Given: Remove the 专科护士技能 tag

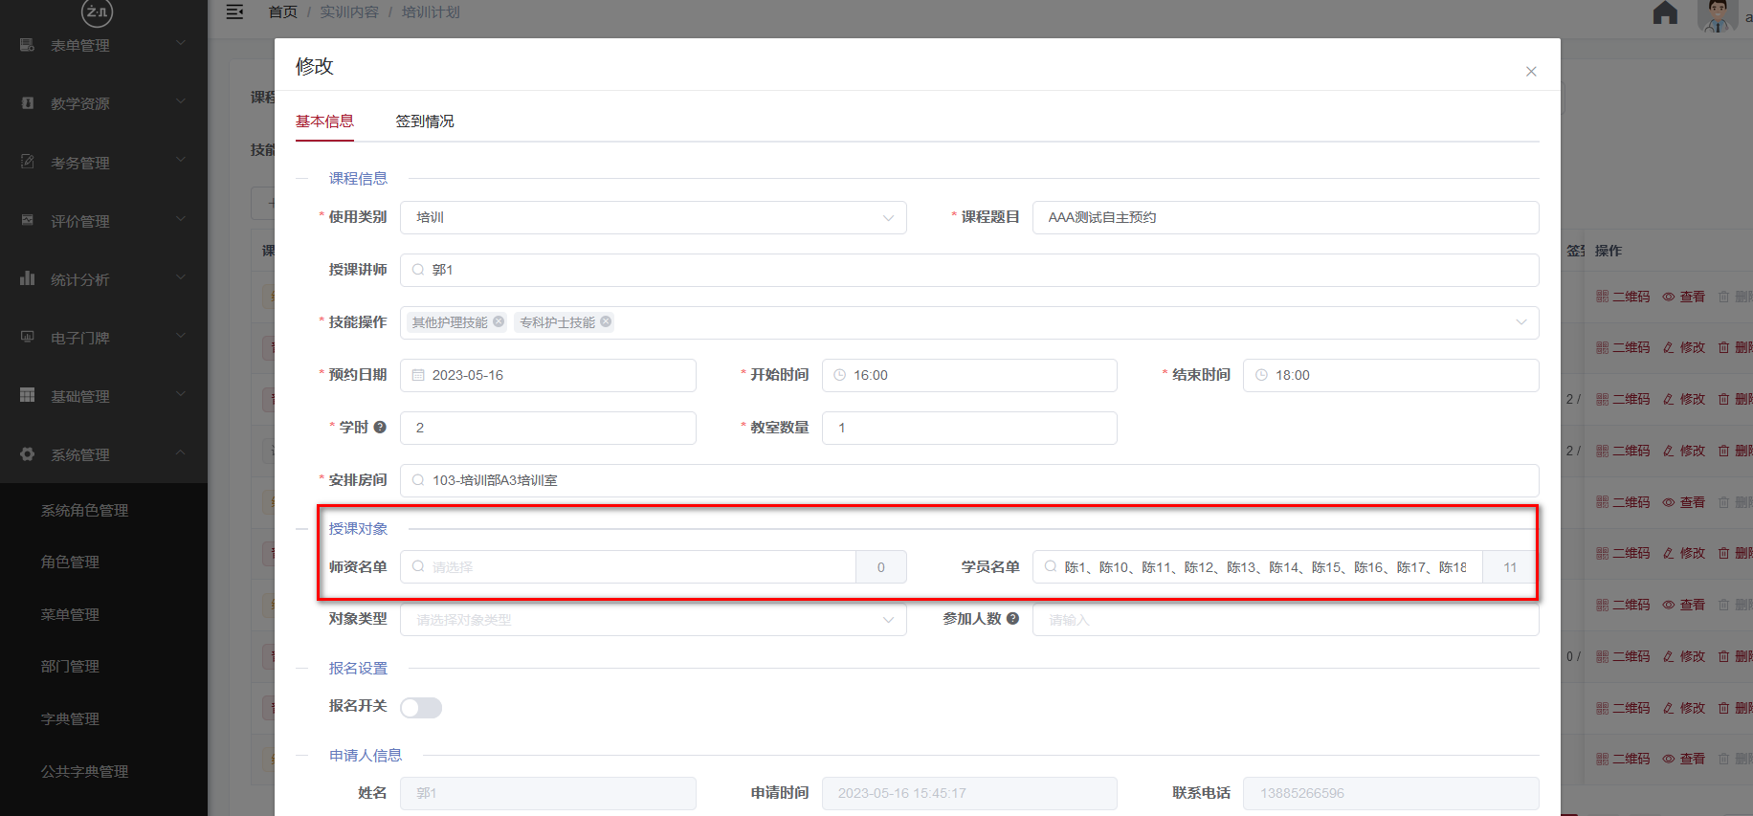Looking at the screenshot, I should [606, 321].
